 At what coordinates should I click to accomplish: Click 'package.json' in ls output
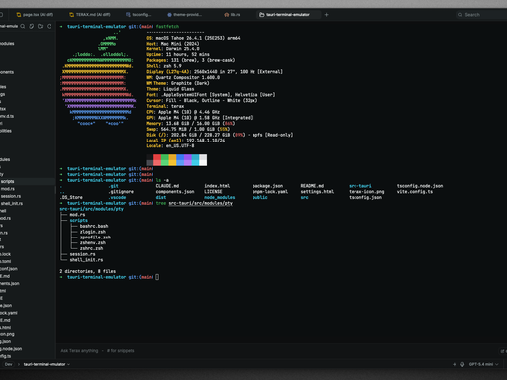tap(267, 186)
